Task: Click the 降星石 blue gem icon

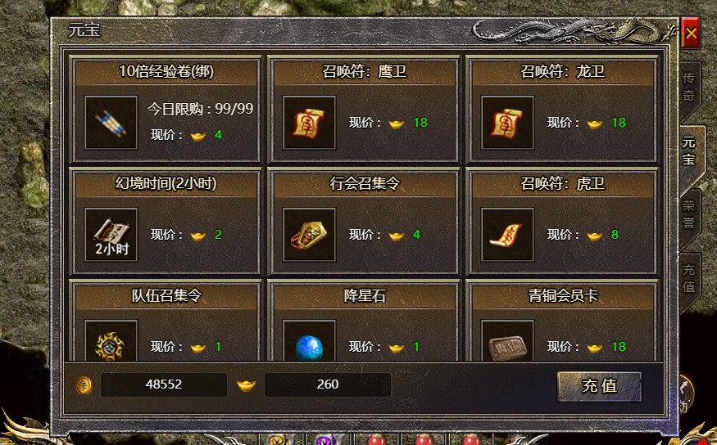Action: (309, 341)
